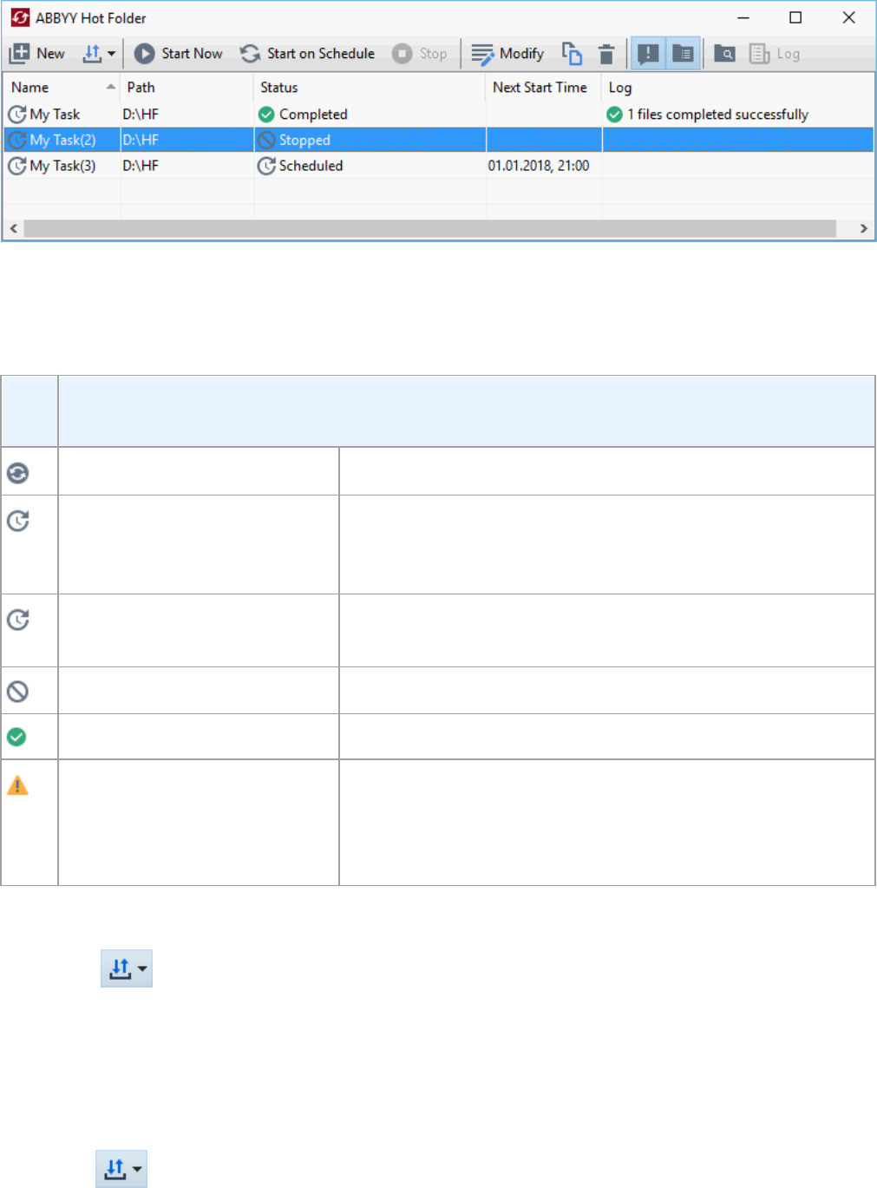This screenshot has width=877, height=1188.
Task: Click Start on Schedule
Action: (x=307, y=54)
